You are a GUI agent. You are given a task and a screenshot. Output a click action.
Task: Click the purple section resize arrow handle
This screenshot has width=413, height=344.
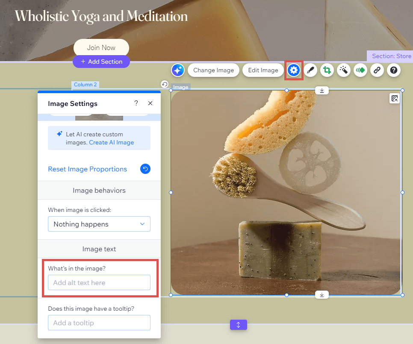[238, 325]
